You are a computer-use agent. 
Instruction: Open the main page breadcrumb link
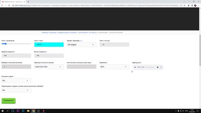coord(49,33)
